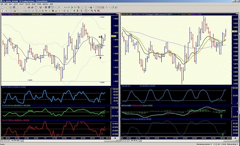Click the vertical line marker tool icon
Image resolution: width=240 pixels, height=146 pixels.
(60, 11)
